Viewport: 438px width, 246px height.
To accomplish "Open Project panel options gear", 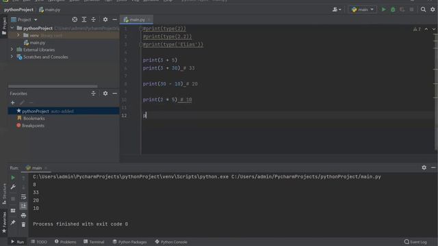I will pos(105,20).
